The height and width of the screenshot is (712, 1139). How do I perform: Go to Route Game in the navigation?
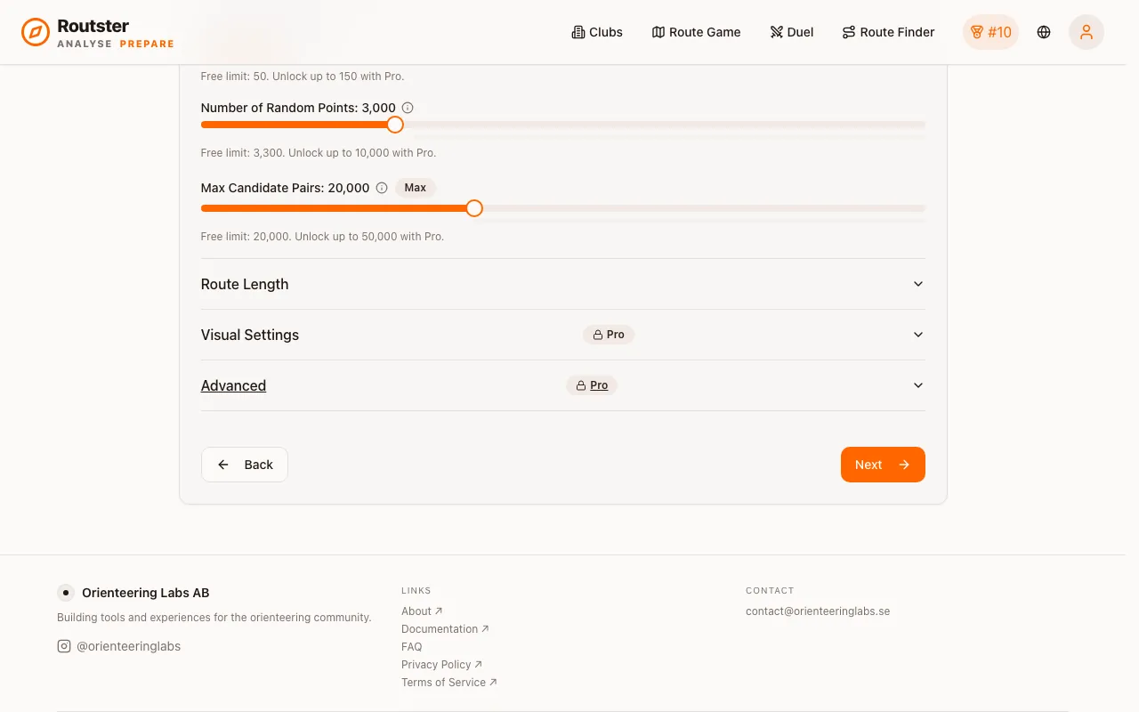(x=696, y=32)
